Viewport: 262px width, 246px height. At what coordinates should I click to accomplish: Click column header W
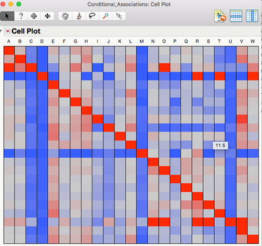pyautogui.click(x=253, y=41)
